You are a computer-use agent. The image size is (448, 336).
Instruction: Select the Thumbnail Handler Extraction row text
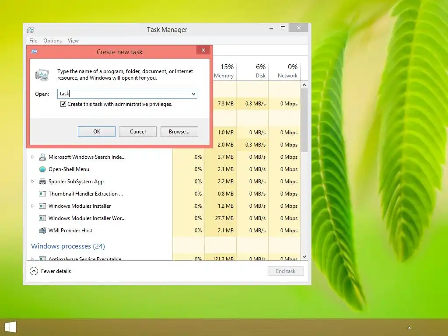86,194
